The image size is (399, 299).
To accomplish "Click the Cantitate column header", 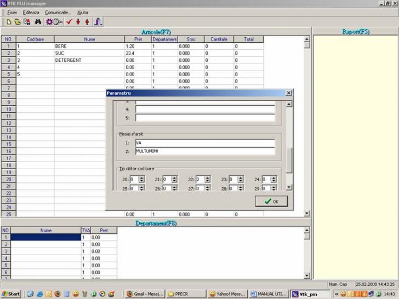I will point(219,39).
